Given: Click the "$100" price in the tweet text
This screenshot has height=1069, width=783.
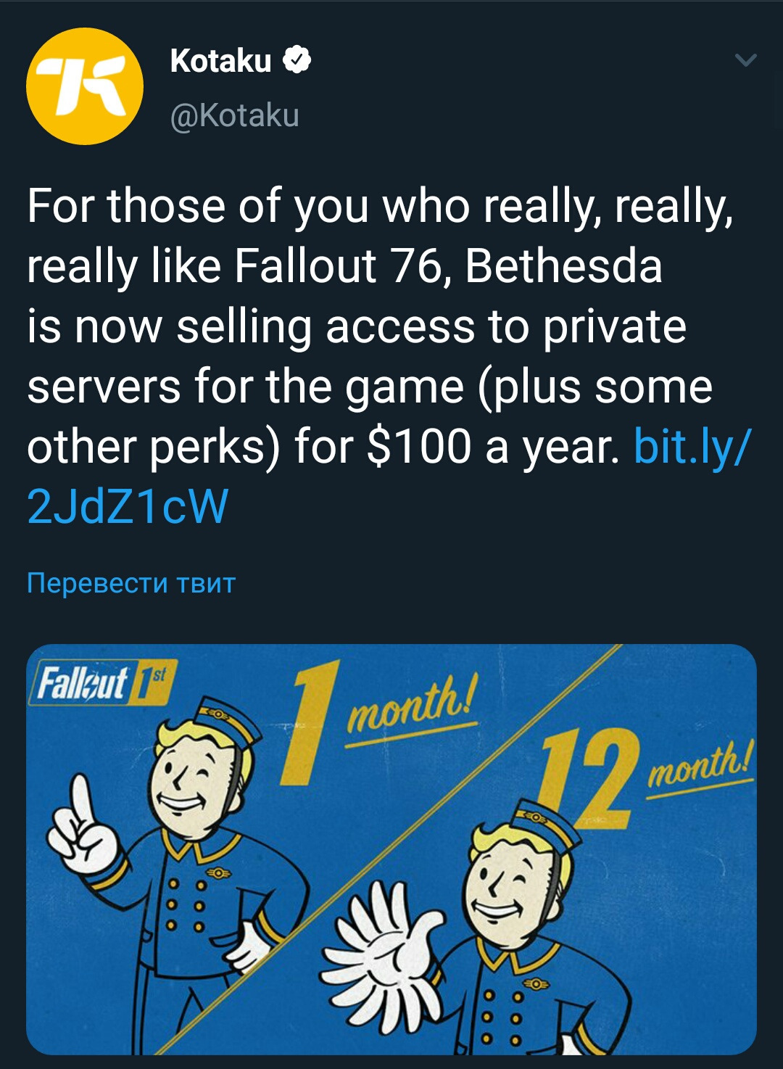Looking at the screenshot, I should coord(419,446).
